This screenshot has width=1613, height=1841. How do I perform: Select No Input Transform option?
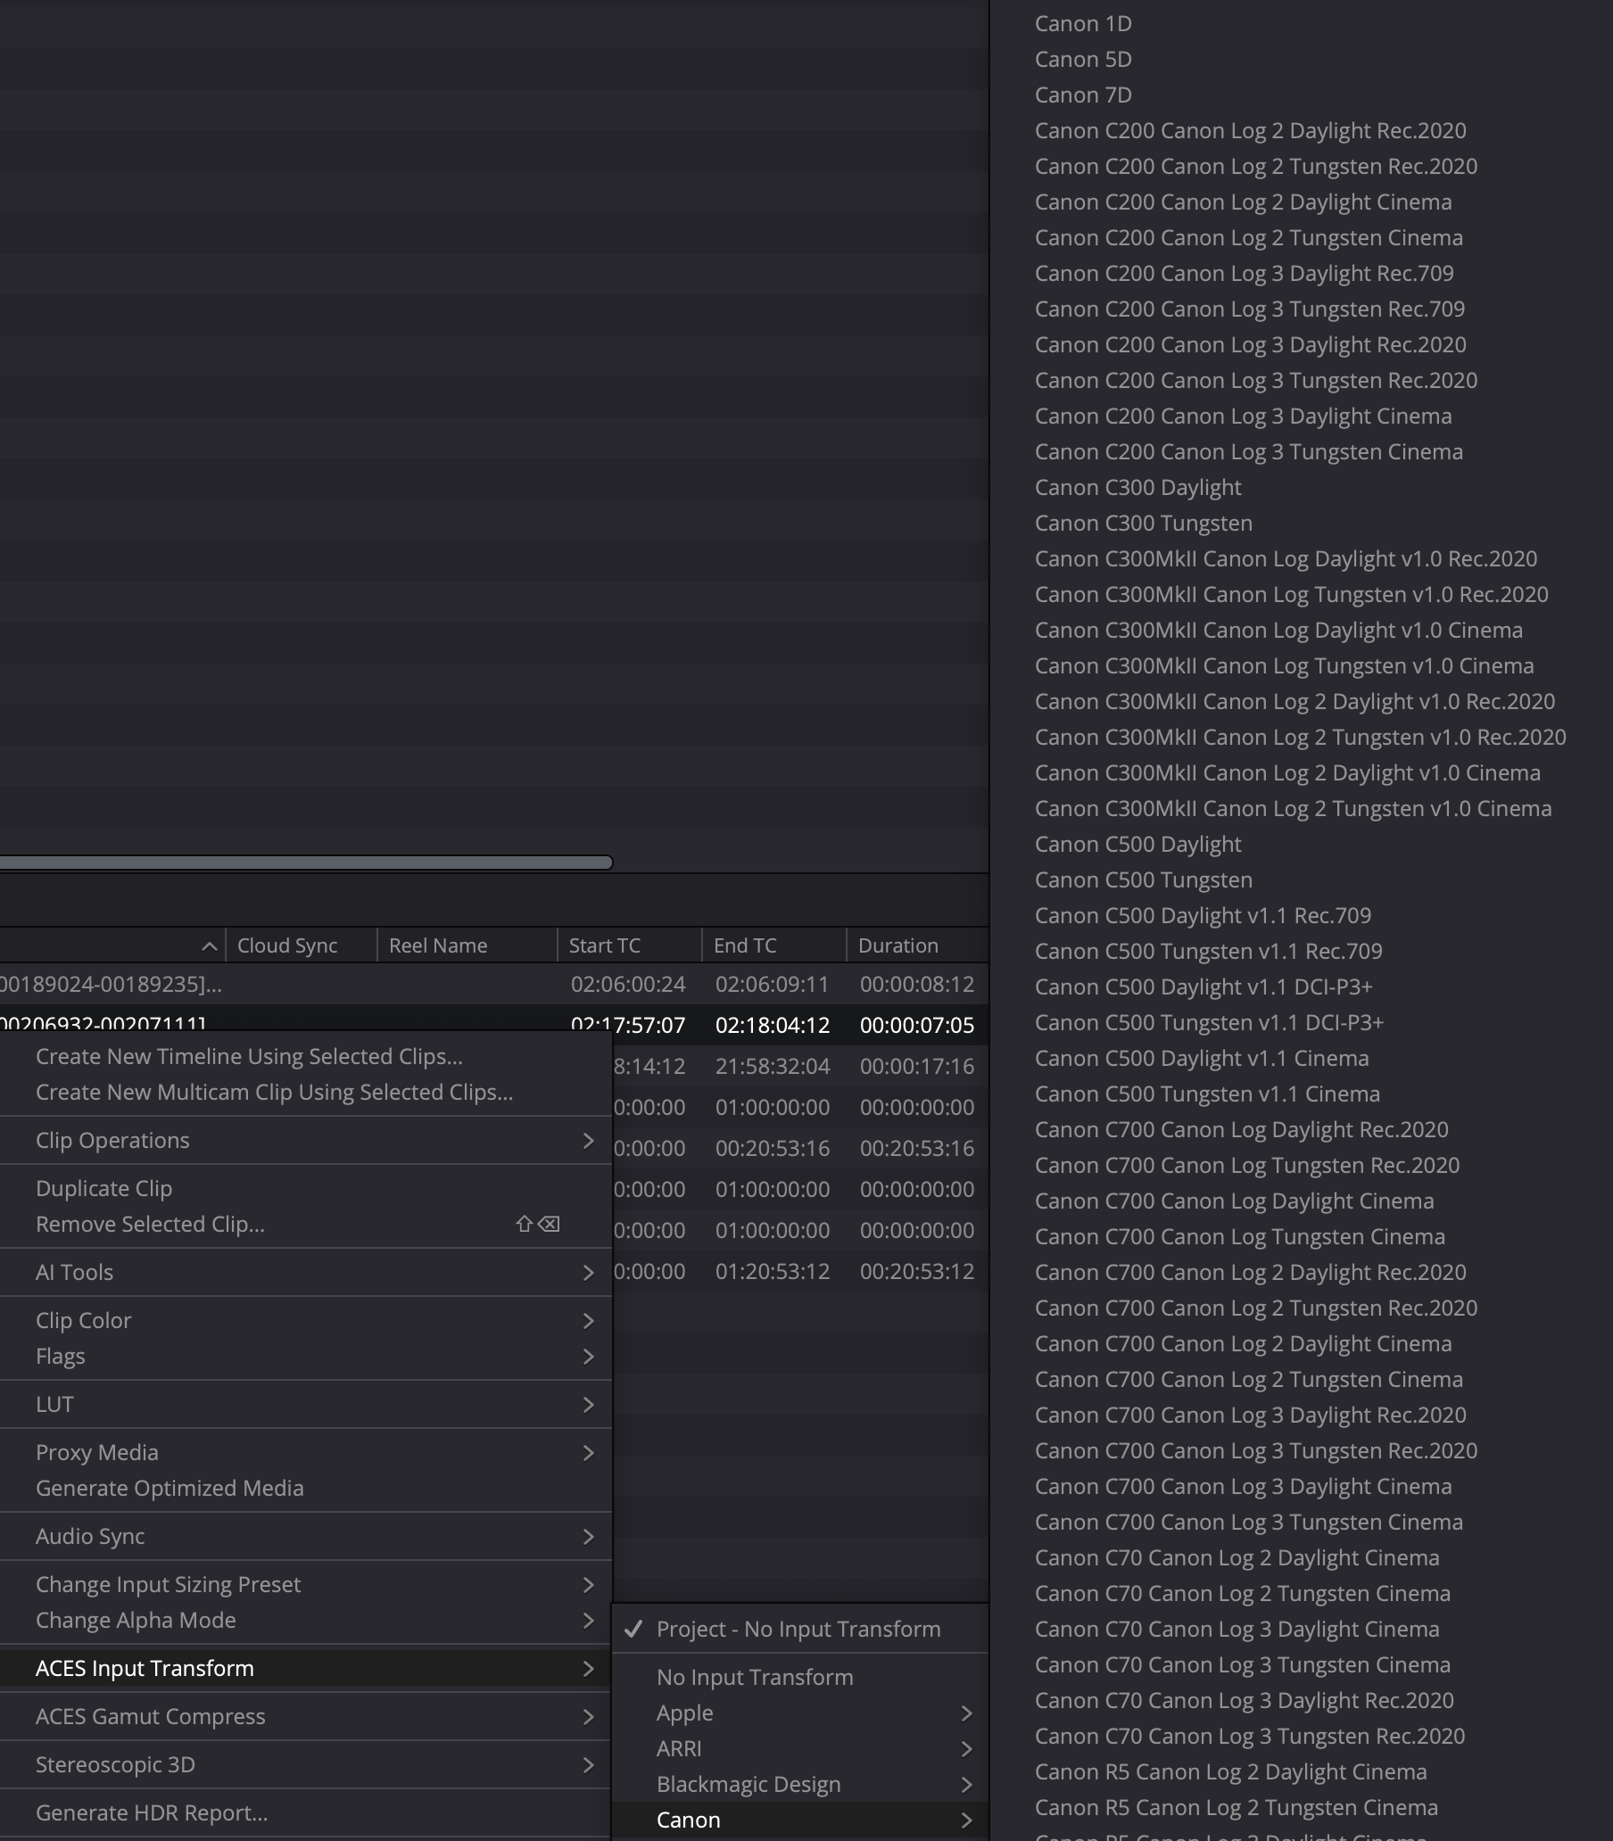click(x=800, y=1677)
